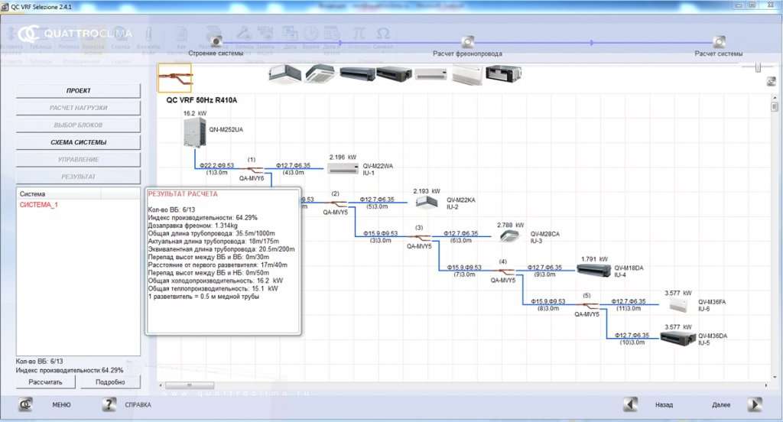This screenshot has width=783, height=422.
Task: Click pipe label Φ15.9,Φ9.53 (7)3.0m
Action: pos(464,271)
